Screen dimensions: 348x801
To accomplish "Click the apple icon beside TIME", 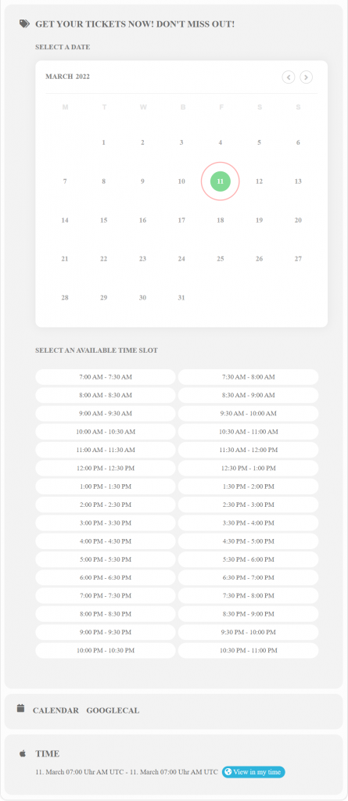I will (23, 753).
